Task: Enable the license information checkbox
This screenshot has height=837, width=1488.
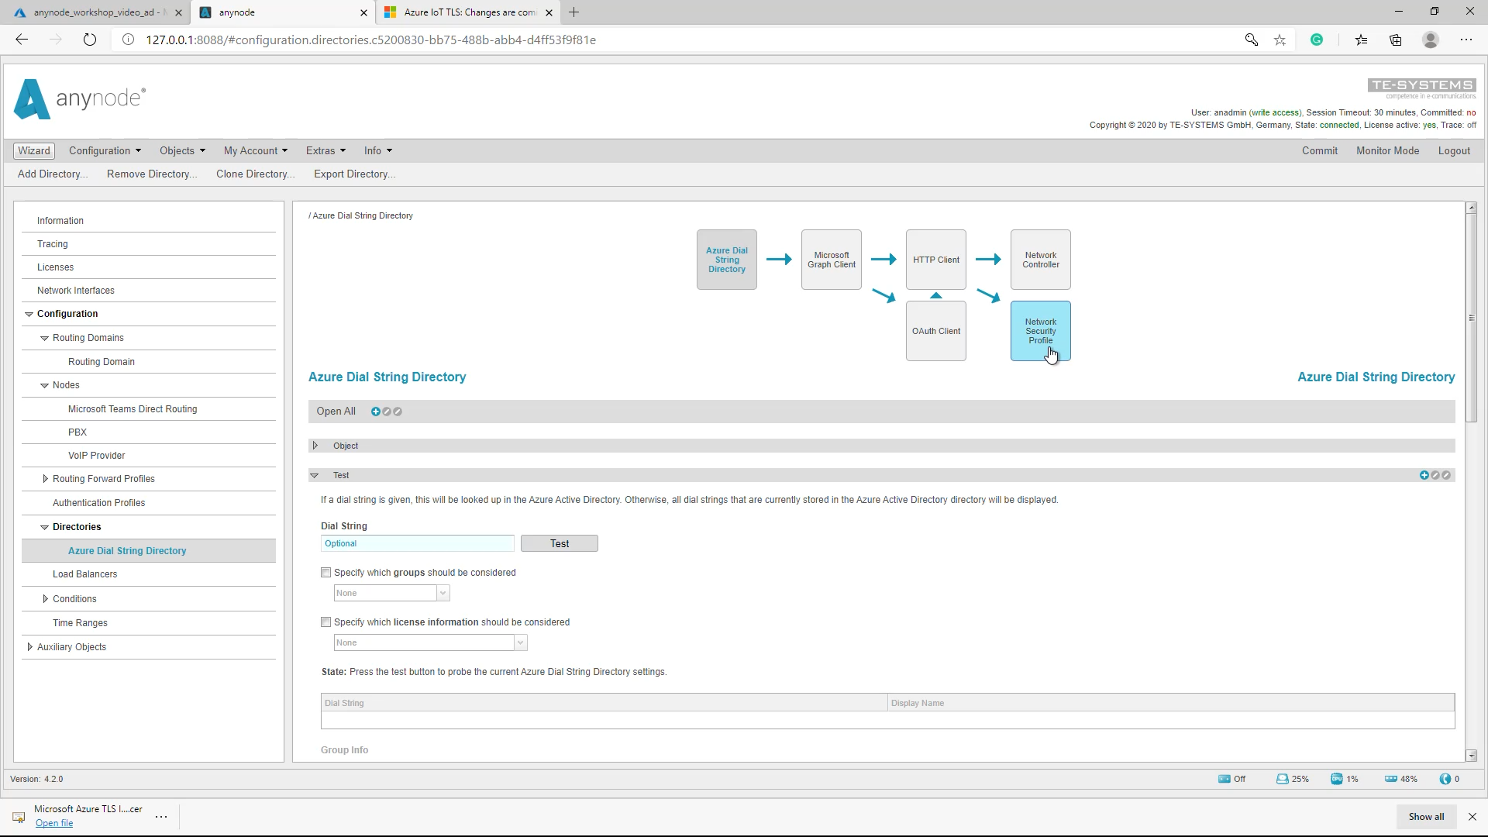Action: (x=326, y=622)
